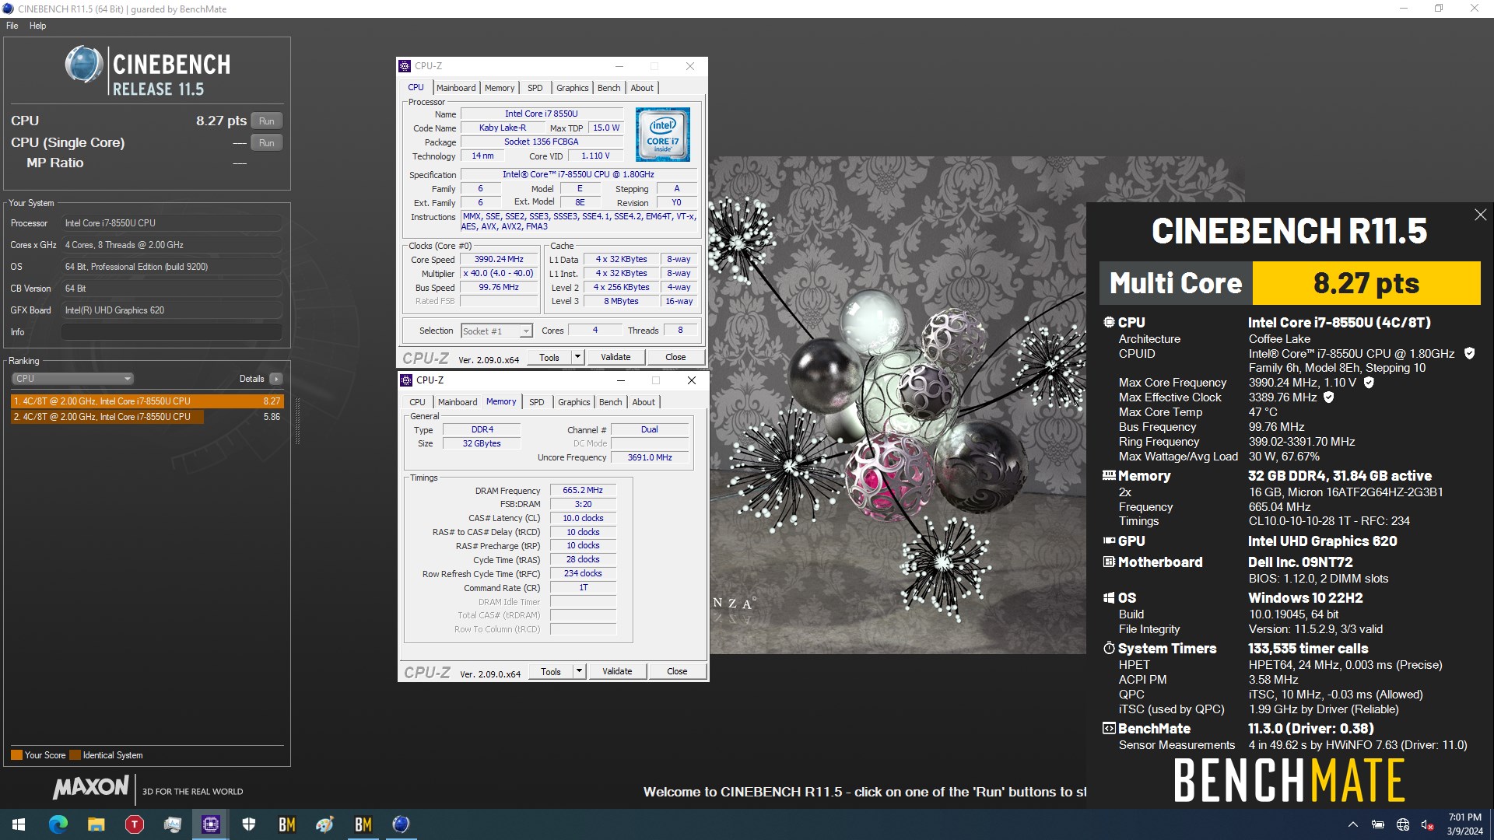The width and height of the screenshot is (1494, 840).
Task: Open the Details arrow in Ranking
Action: [x=276, y=379]
